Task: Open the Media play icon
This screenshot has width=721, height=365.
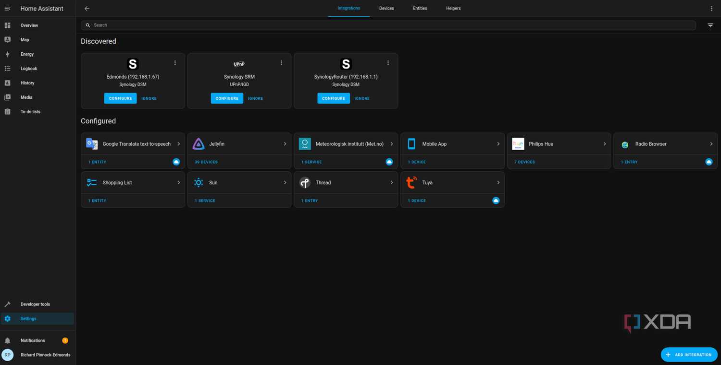Action: (x=7, y=97)
